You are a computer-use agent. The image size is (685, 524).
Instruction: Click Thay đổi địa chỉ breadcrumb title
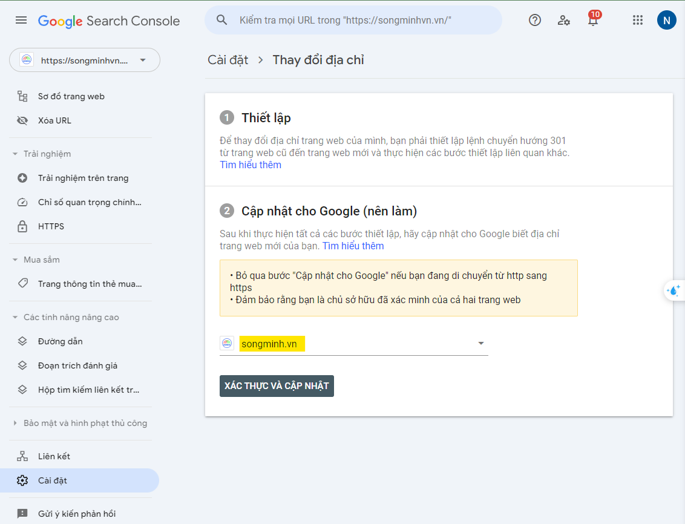318,60
